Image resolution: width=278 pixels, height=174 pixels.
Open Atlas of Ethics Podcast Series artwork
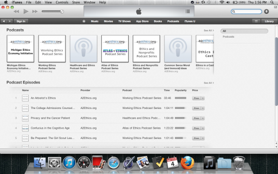(115, 48)
